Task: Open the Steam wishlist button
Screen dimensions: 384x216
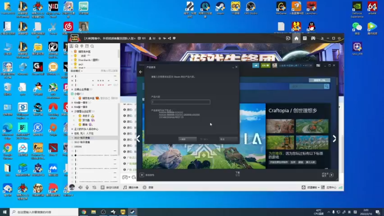Action: tap(319, 80)
